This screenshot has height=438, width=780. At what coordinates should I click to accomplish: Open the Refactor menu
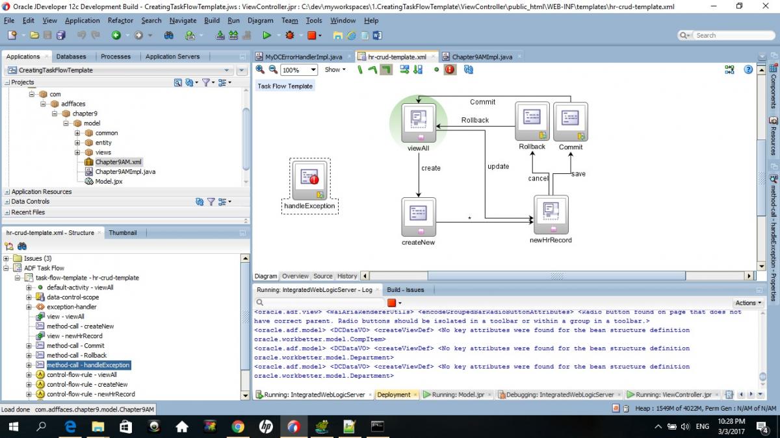[120, 20]
